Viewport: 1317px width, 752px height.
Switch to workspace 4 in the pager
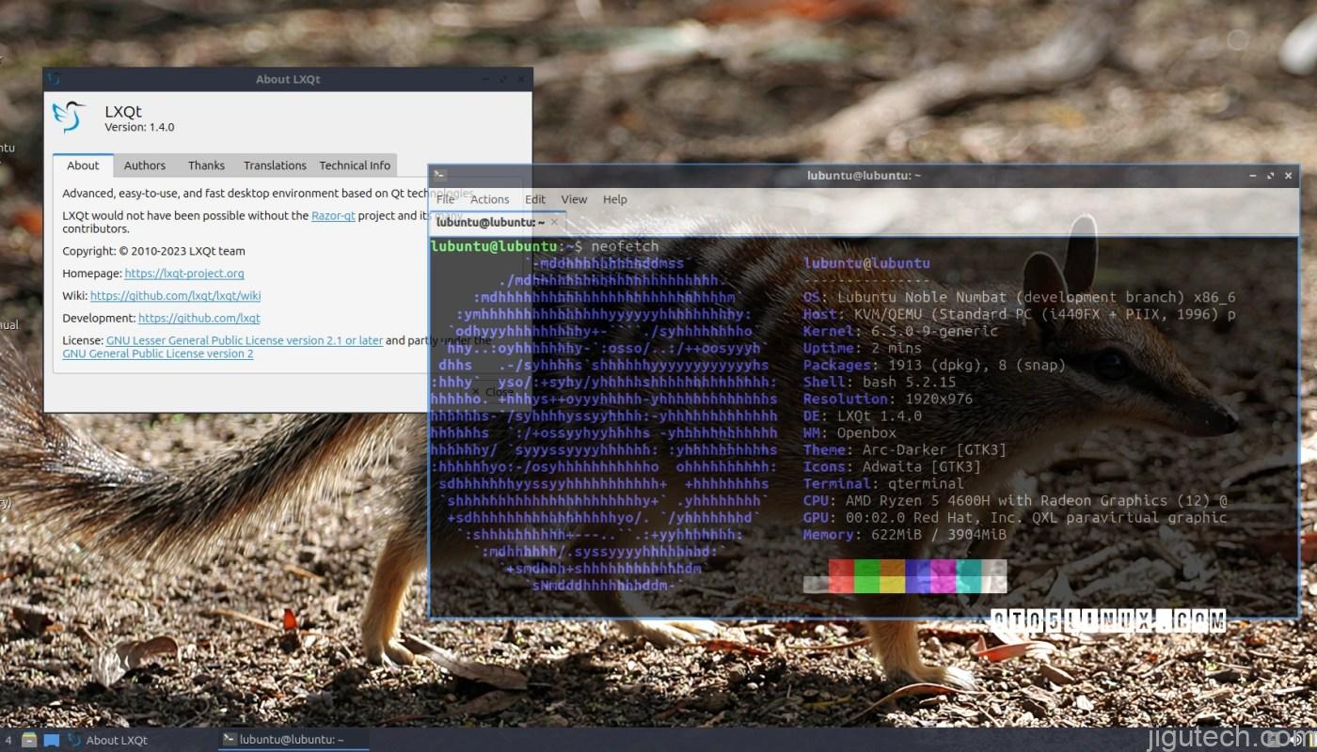pyautogui.click(x=8, y=740)
